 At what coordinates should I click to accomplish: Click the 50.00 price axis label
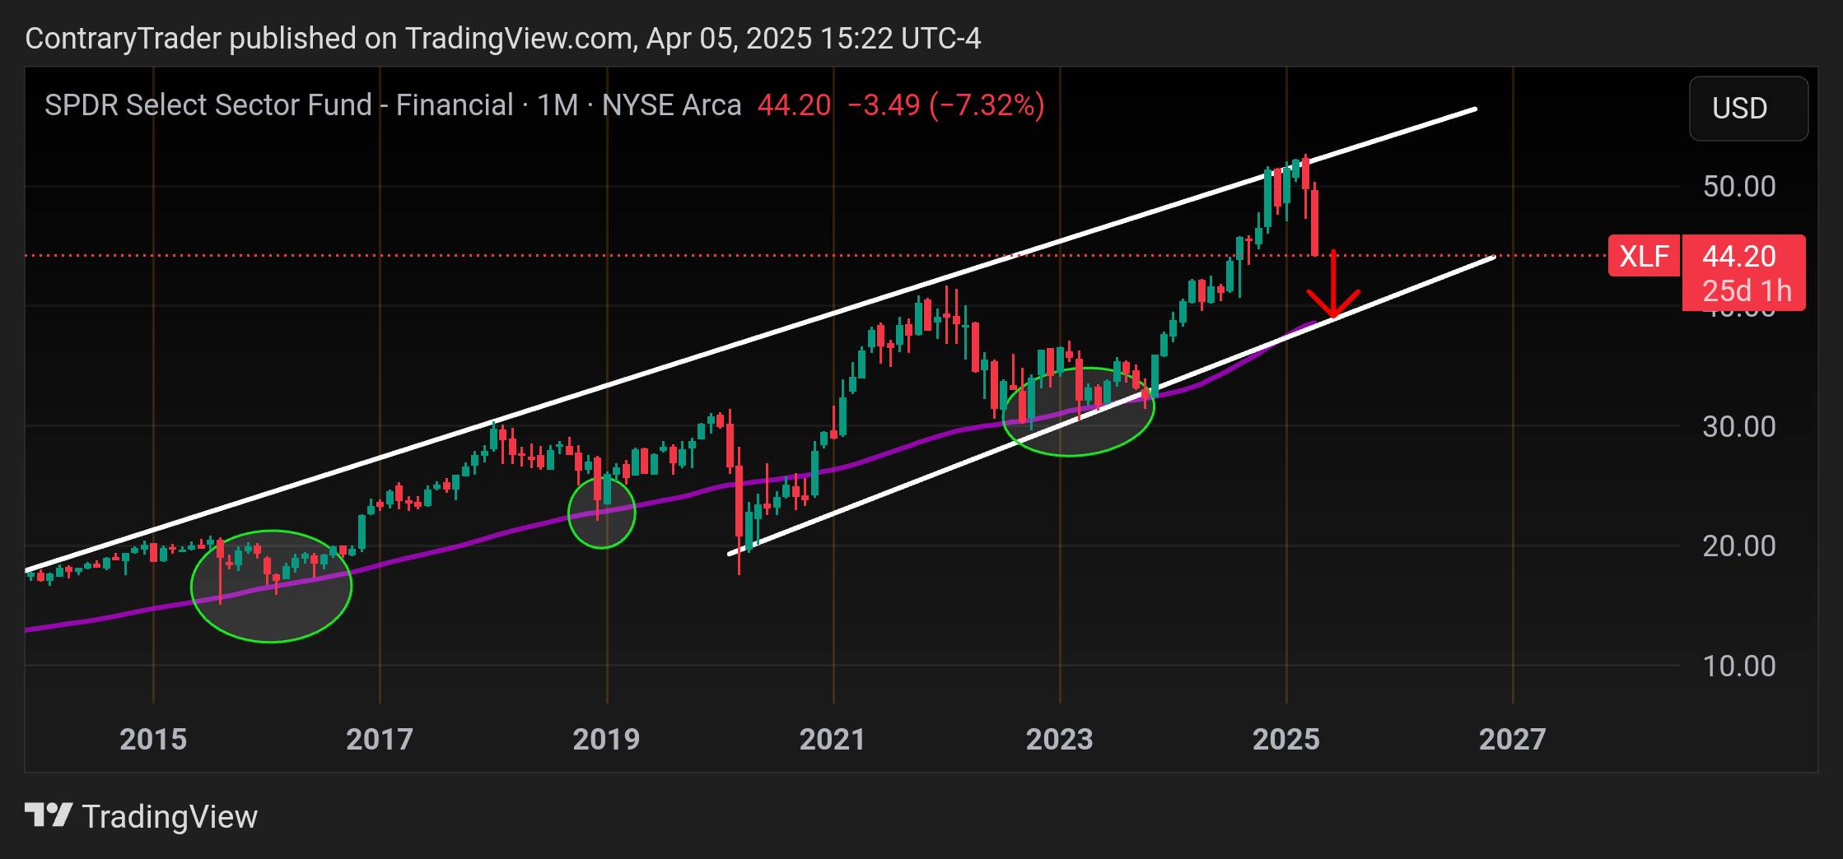tap(1739, 186)
